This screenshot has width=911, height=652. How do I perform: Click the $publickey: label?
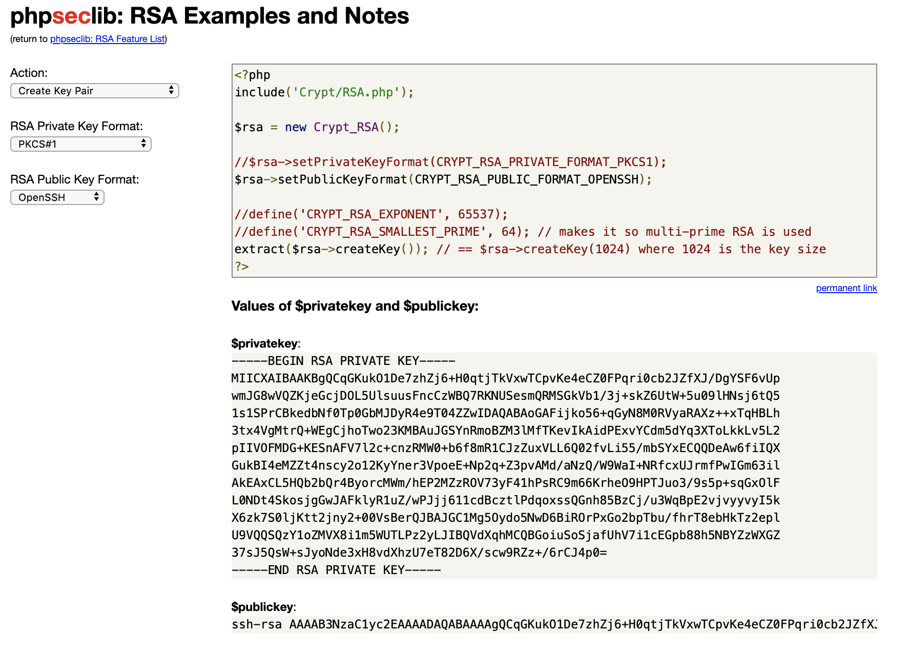pyautogui.click(x=264, y=607)
